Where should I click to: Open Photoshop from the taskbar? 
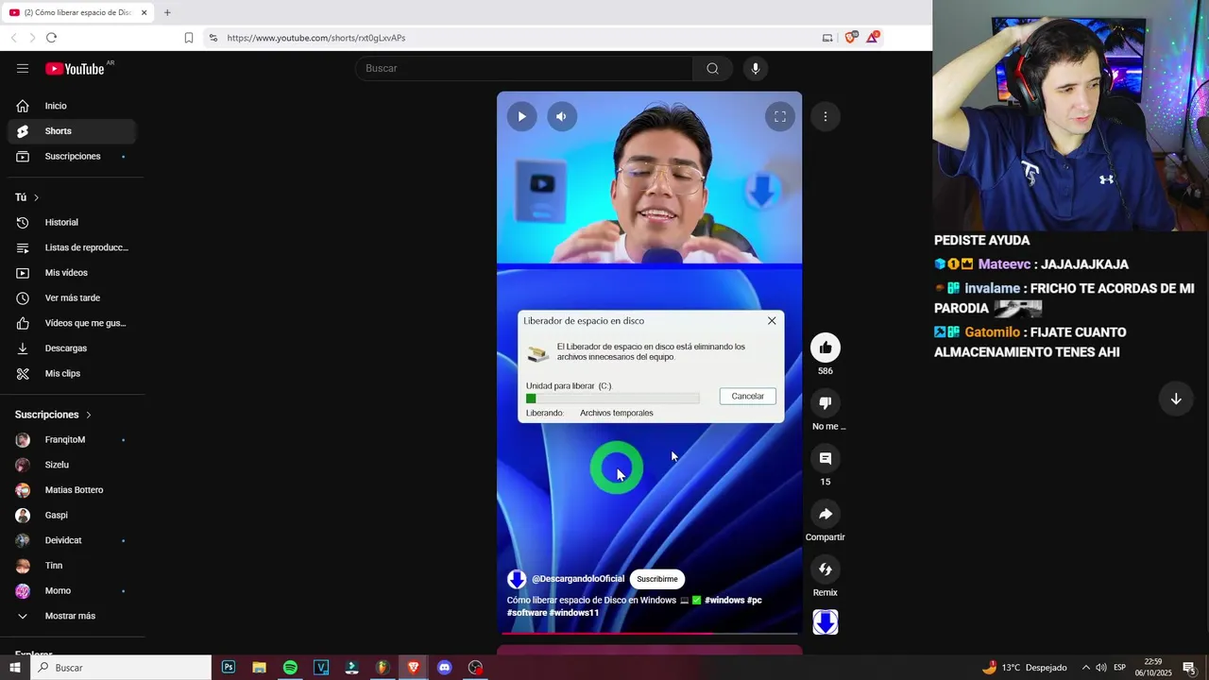click(x=229, y=668)
